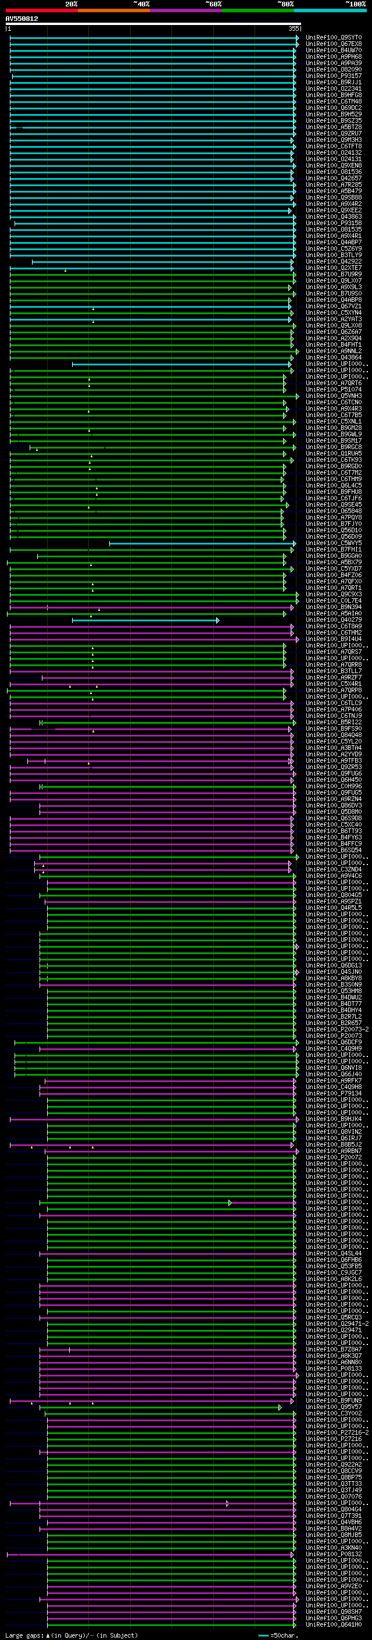Select the UniRef100_B4UW70 label

333,50
